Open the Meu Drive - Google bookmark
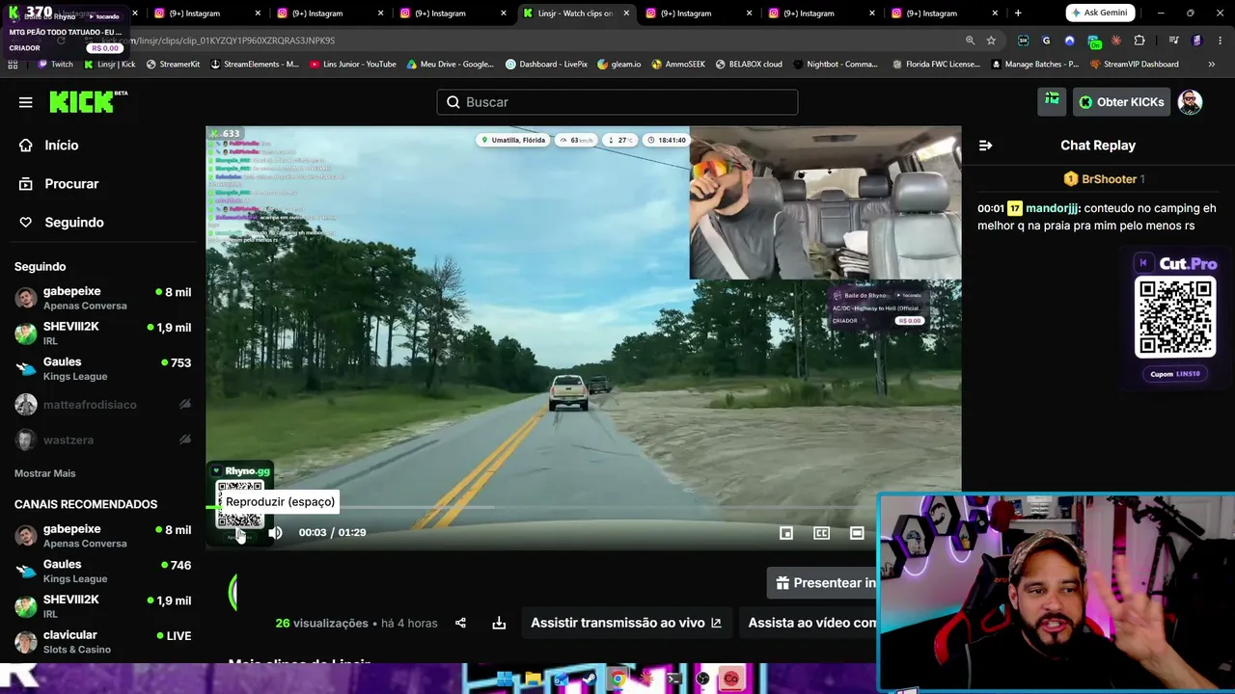Viewport: 1235px width, 694px height. (450, 65)
